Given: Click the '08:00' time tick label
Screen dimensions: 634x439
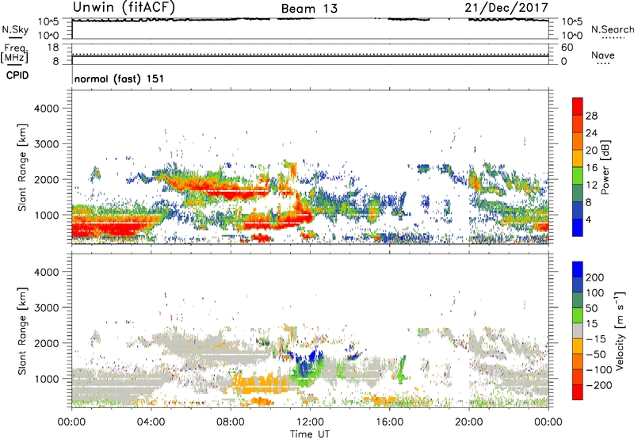Looking at the screenshot, I should pyautogui.click(x=231, y=422).
